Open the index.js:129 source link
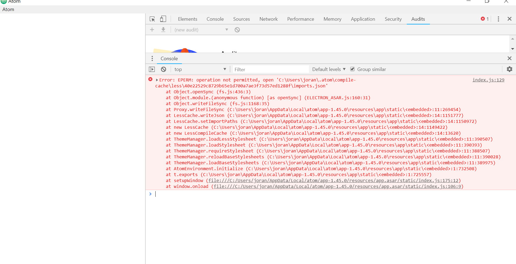This screenshot has height=264, width=516. pyautogui.click(x=488, y=80)
